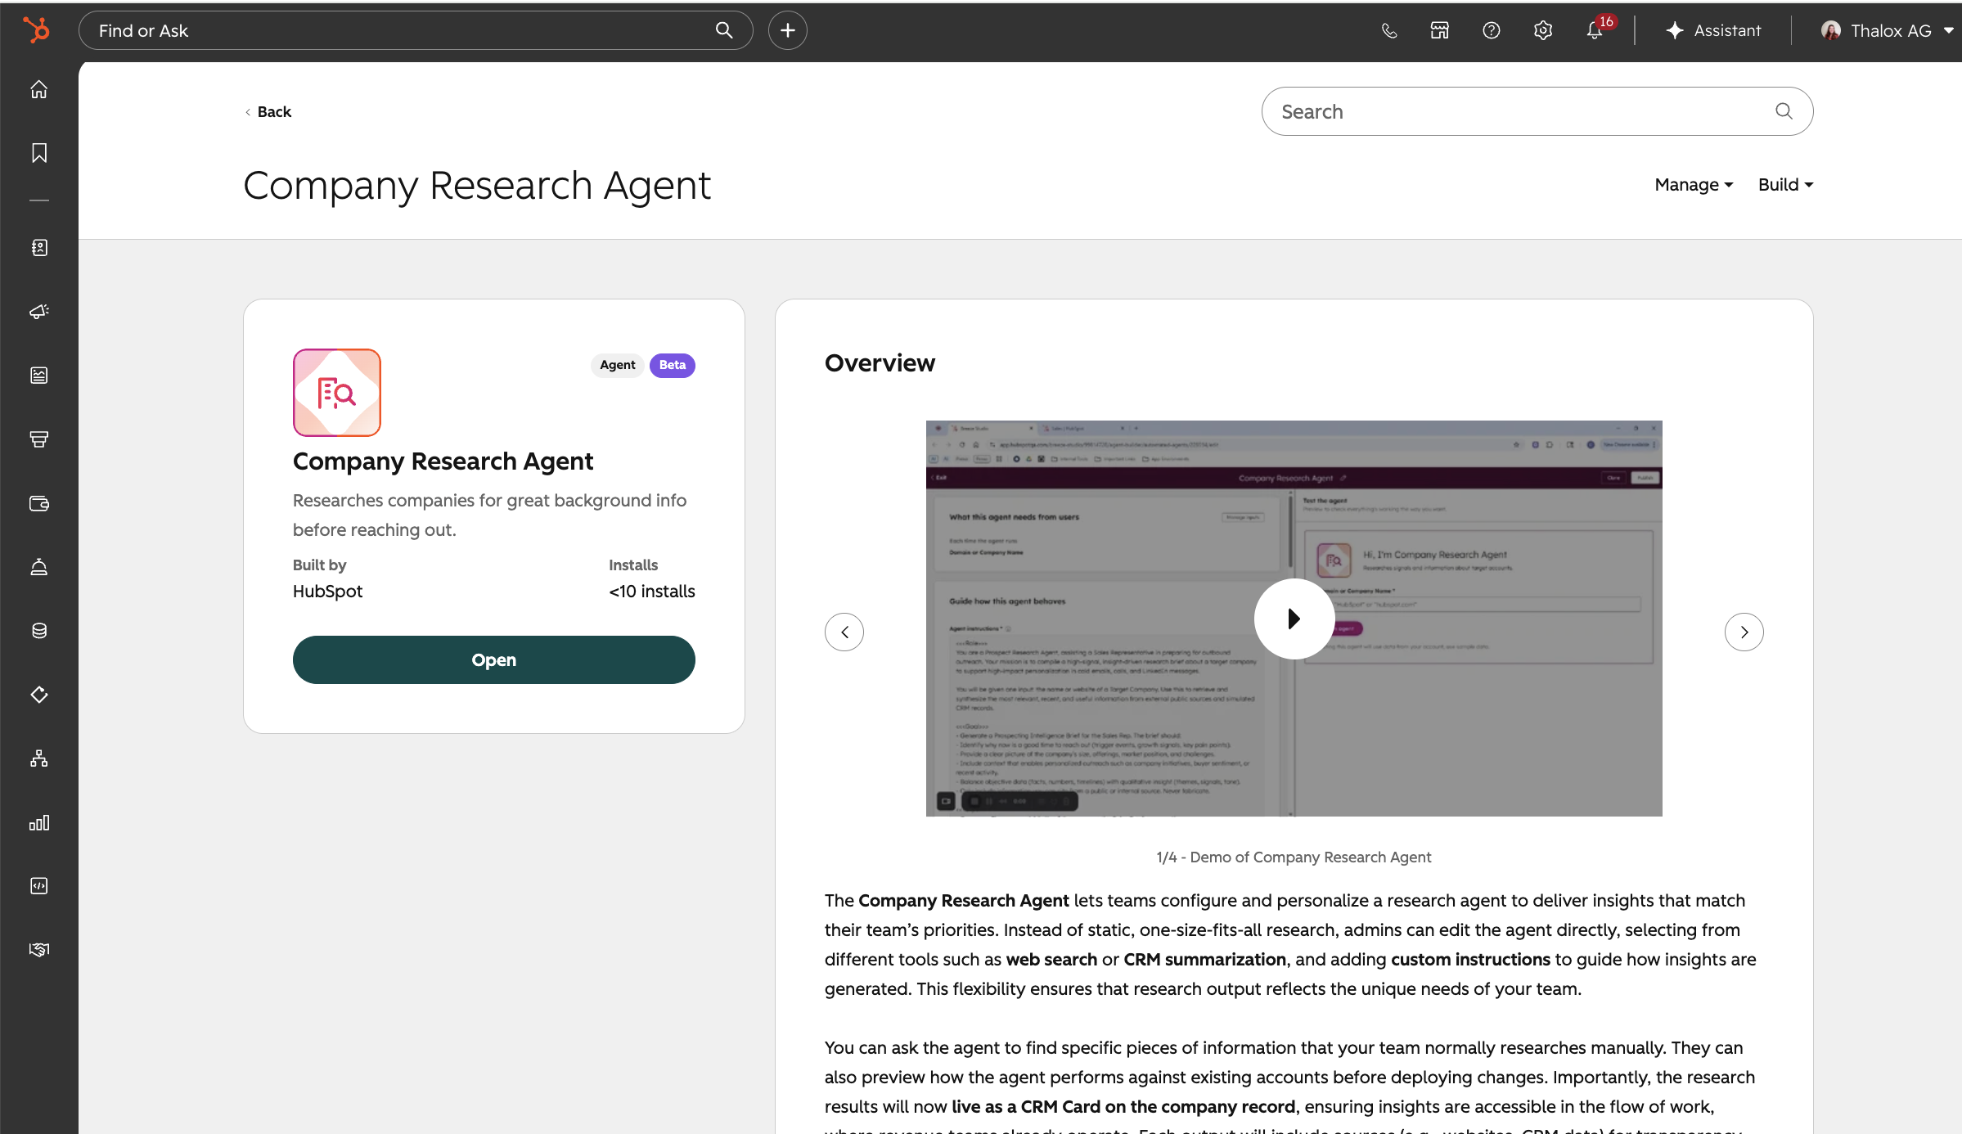Open the Automation diamond icon in sidebar
The height and width of the screenshot is (1134, 1962).
39,695
